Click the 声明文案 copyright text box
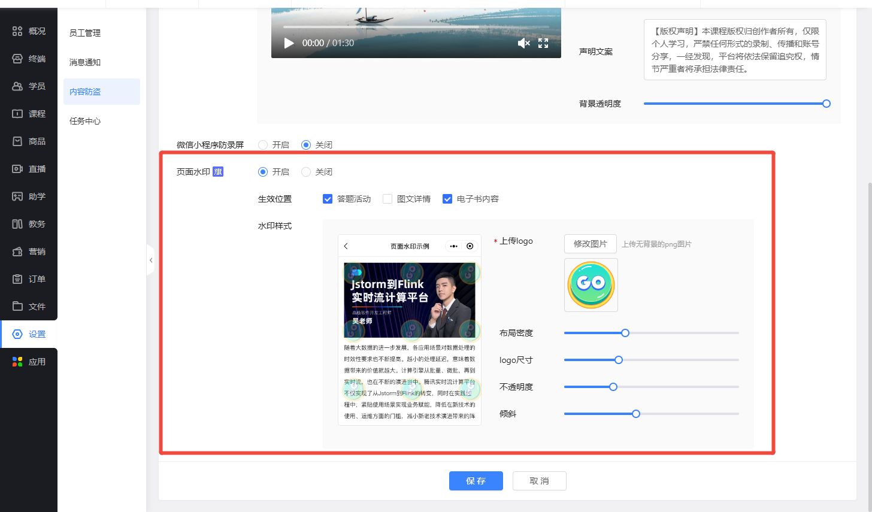The image size is (872, 512). (734, 50)
